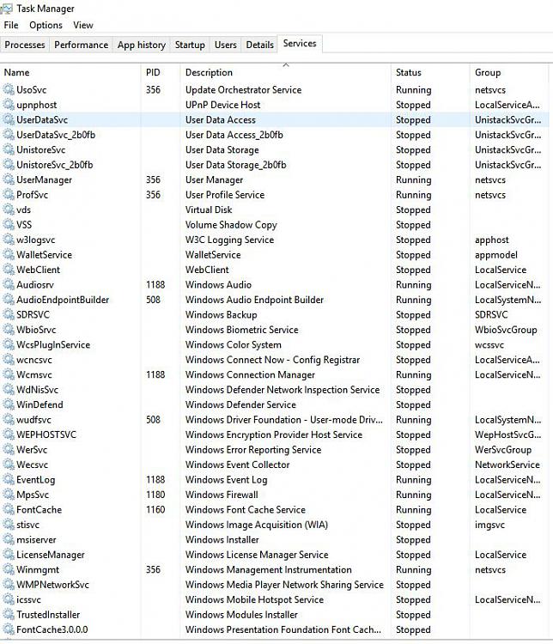Select the gear icon next to EventLog

tap(9, 479)
